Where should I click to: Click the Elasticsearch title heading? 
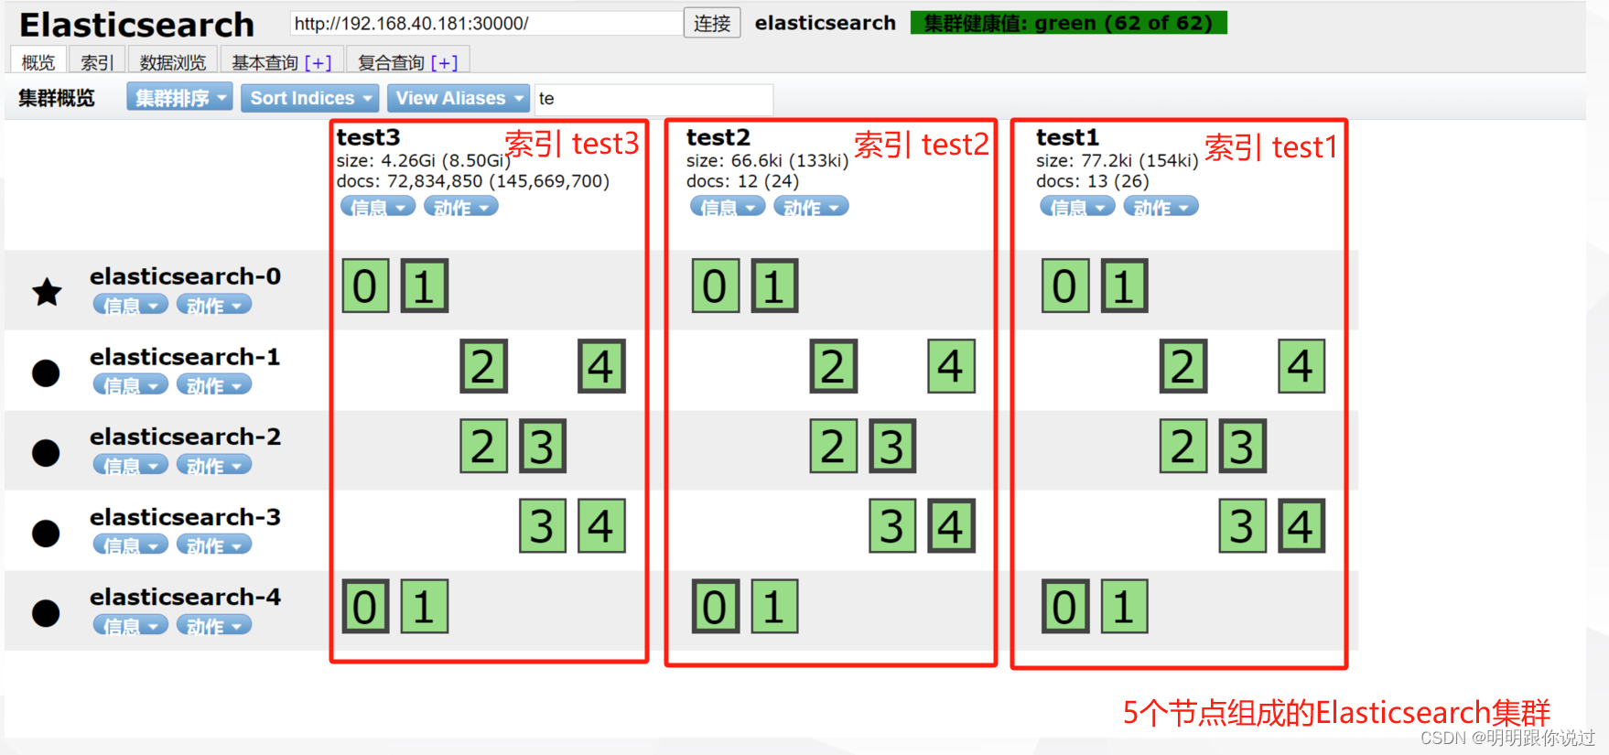coord(137,24)
